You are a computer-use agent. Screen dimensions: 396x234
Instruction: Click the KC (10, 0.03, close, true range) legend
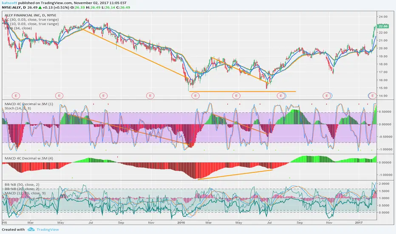(x=31, y=24)
